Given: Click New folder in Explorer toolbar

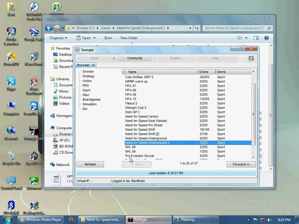Looking at the screenshot, I should 129,38.
